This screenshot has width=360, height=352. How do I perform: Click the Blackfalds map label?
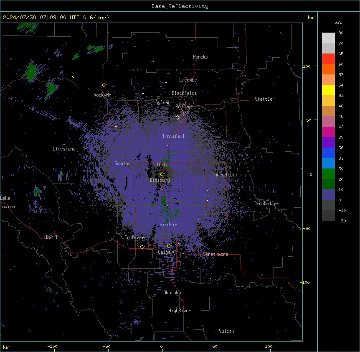184,93
